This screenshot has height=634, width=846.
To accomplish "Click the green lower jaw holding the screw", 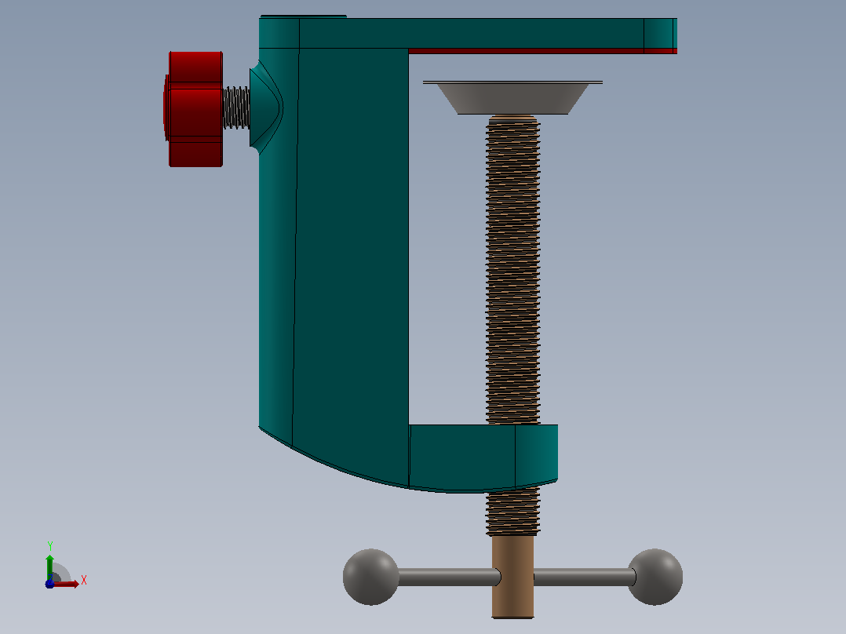I will 483,457.
